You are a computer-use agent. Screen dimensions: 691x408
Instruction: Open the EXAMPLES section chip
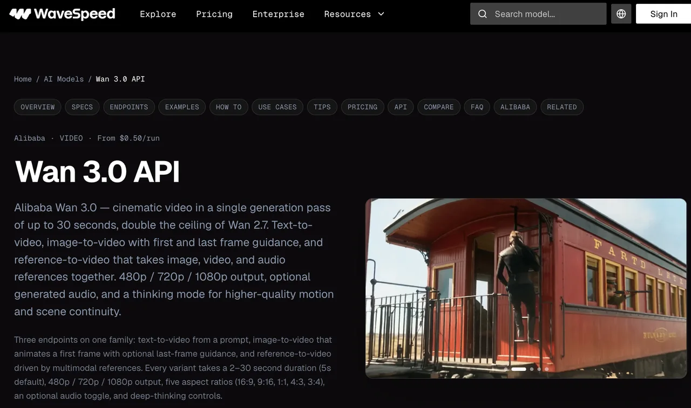(x=182, y=107)
